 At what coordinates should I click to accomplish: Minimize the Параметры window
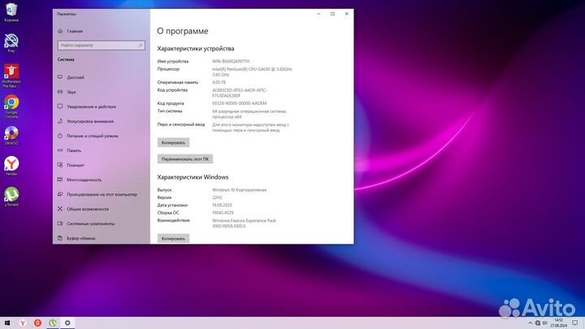pos(318,14)
